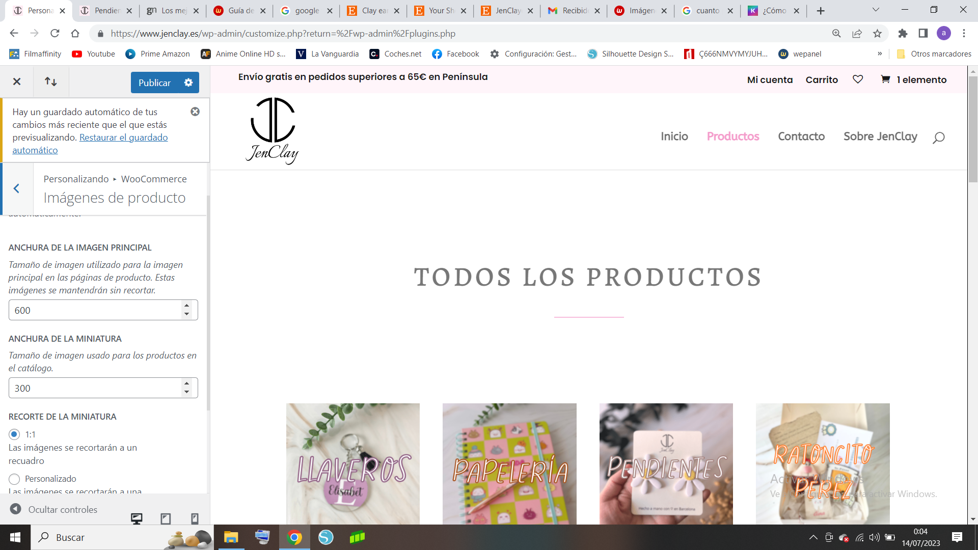Decrease main image width with down stepper

[187, 314]
